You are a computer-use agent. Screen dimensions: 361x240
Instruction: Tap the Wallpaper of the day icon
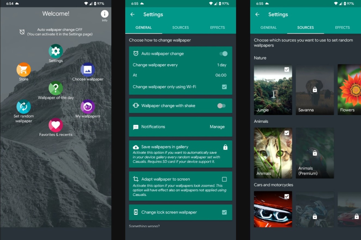pyautogui.click(x=56, y=88)
